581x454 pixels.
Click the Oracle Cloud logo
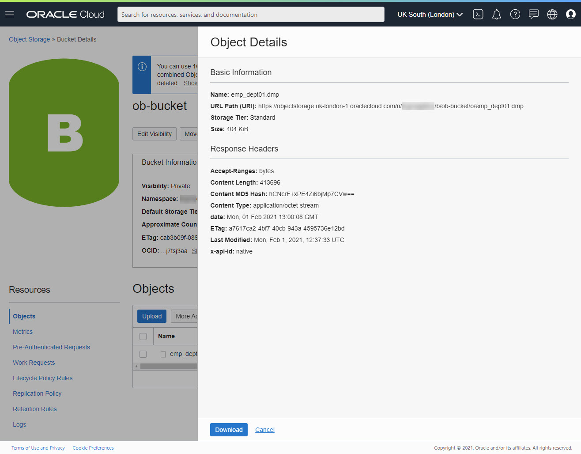(x=65, y=14)
